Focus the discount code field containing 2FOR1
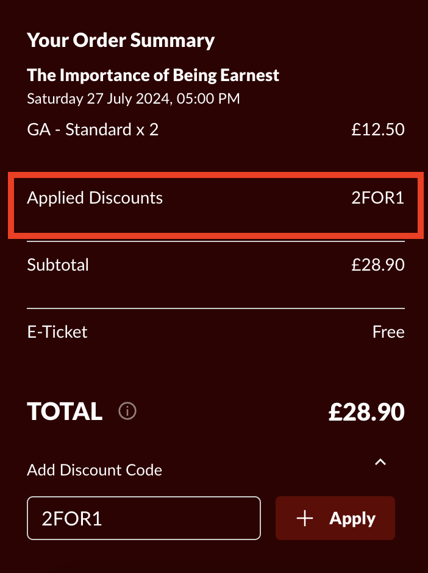The width and height of the screenshot is (428, 573). pos(144,518)
